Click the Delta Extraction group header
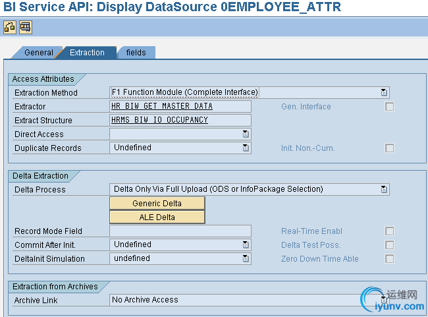Viewport: 428px width, 317px height. 40,176
